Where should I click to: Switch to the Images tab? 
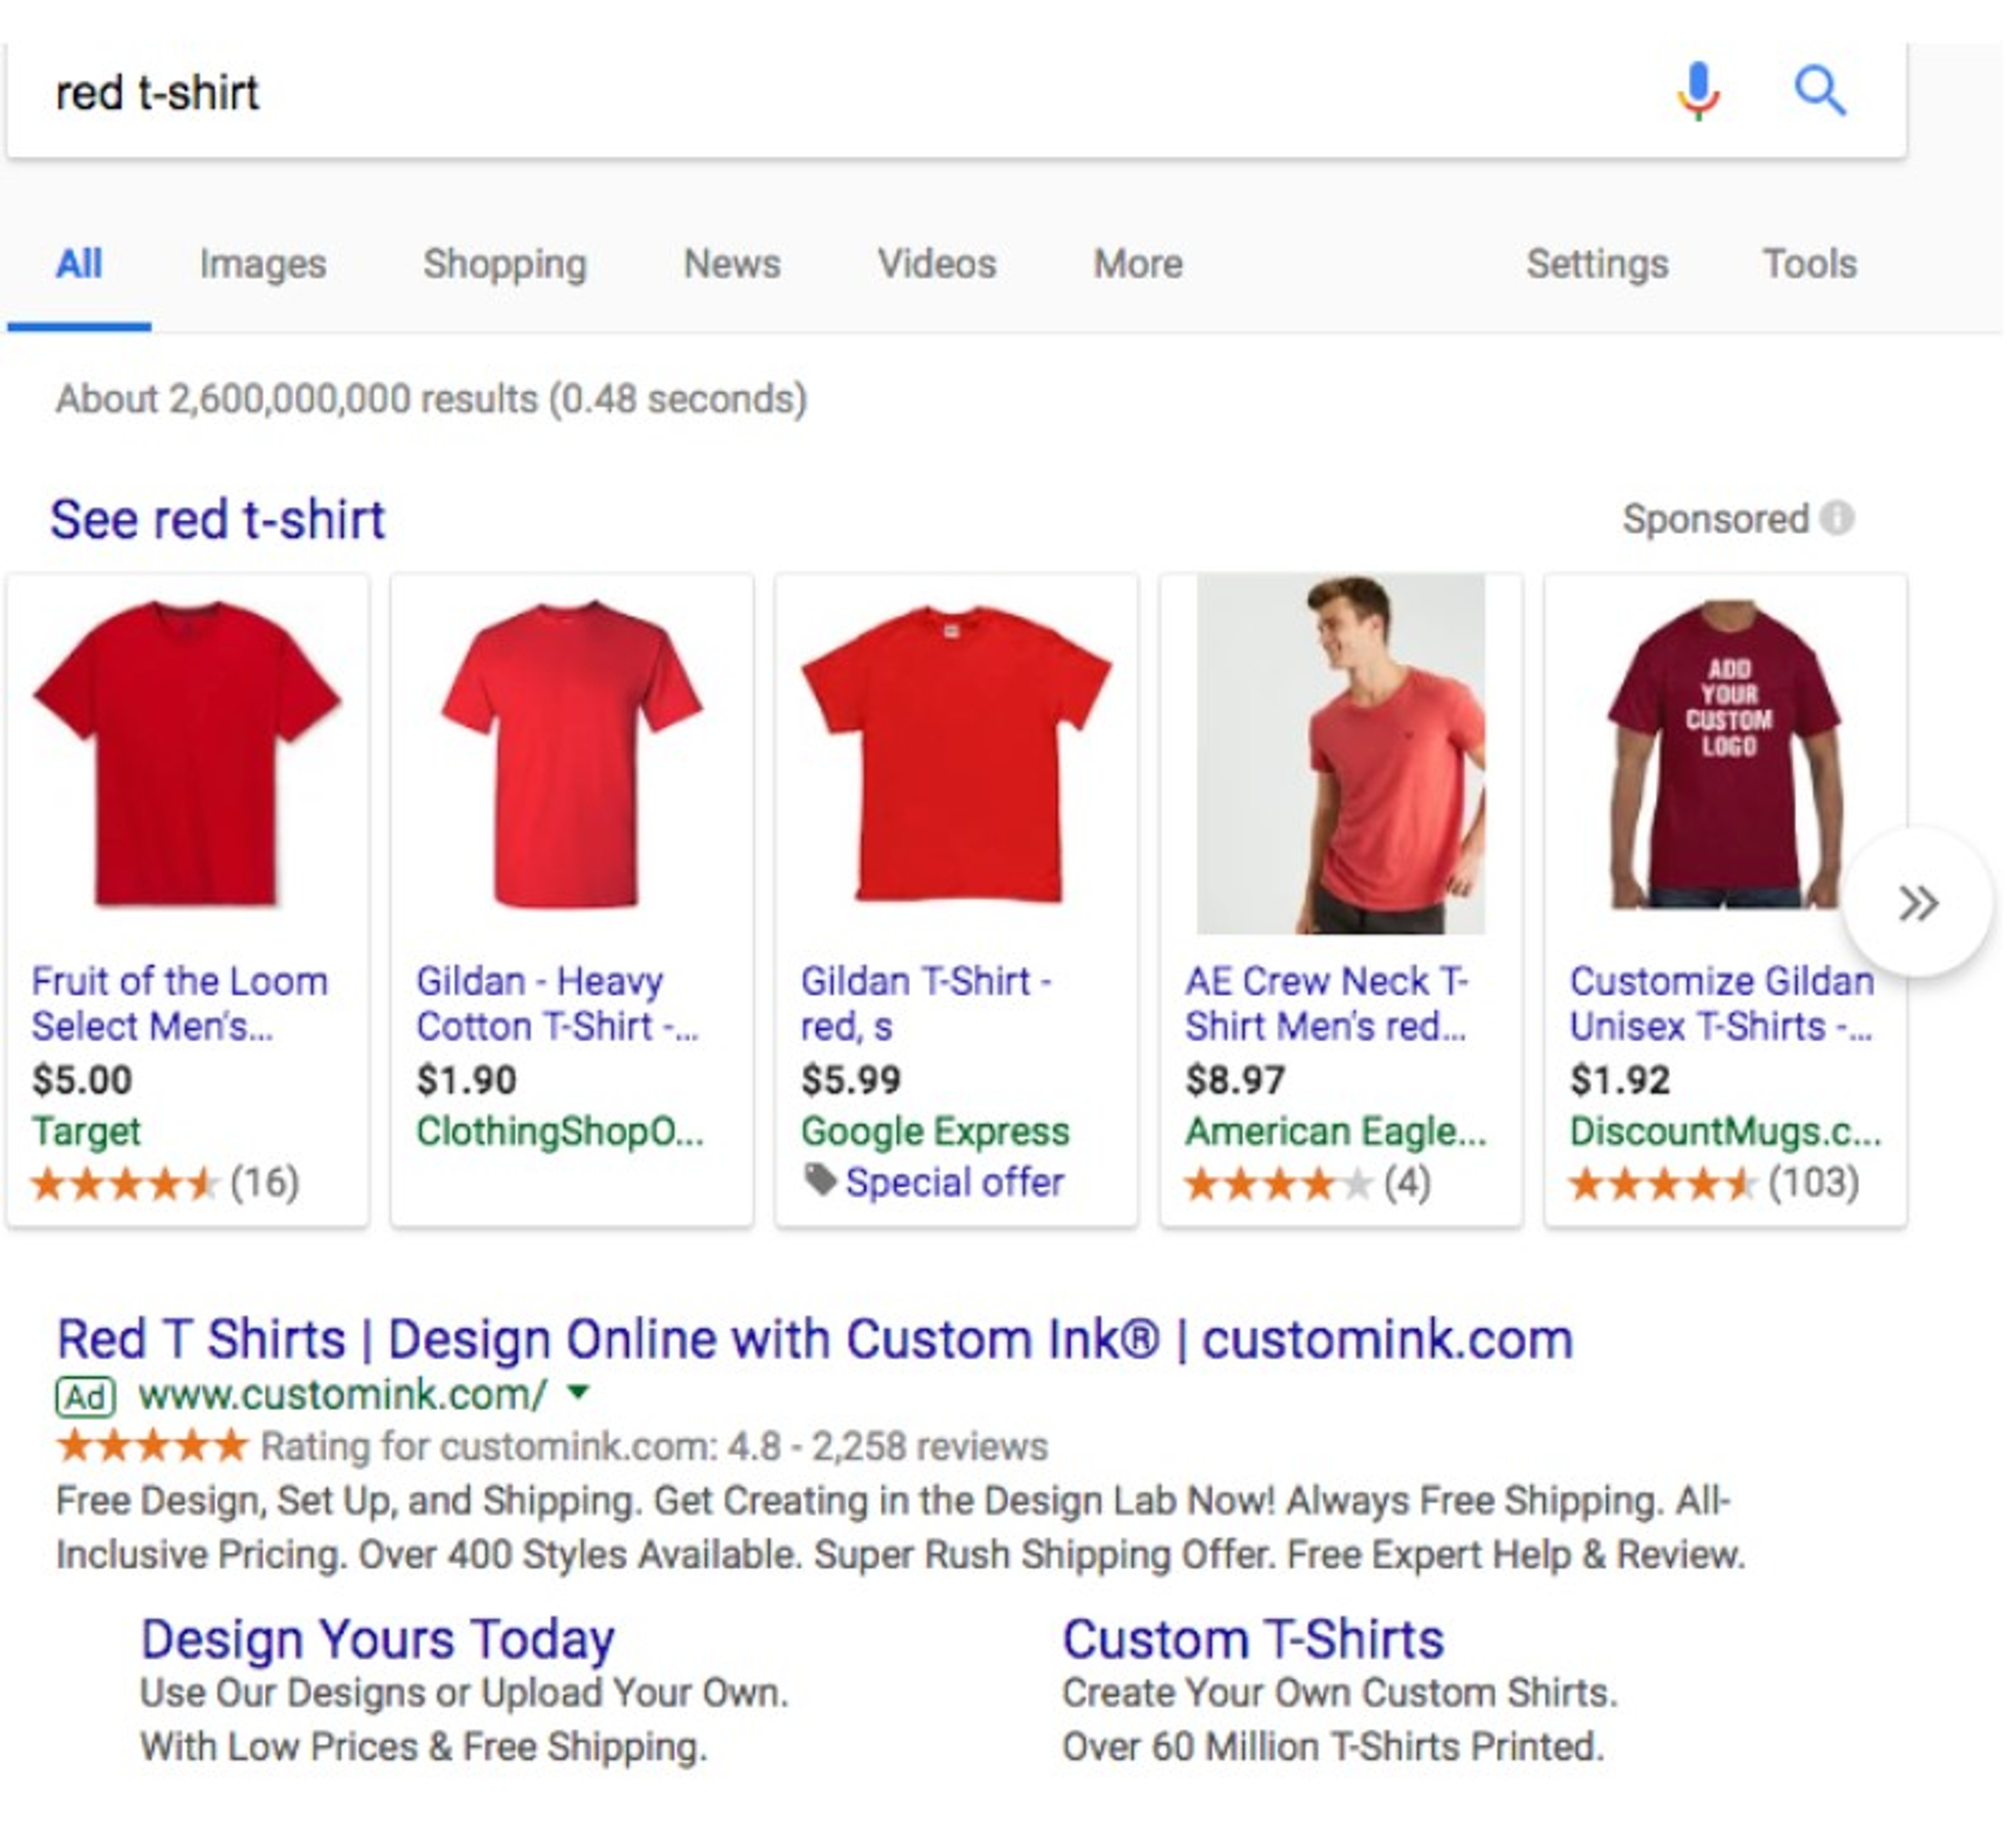pos(262,264)
